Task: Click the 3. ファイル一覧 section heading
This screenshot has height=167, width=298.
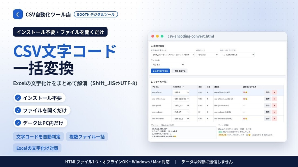Action: 159,82
